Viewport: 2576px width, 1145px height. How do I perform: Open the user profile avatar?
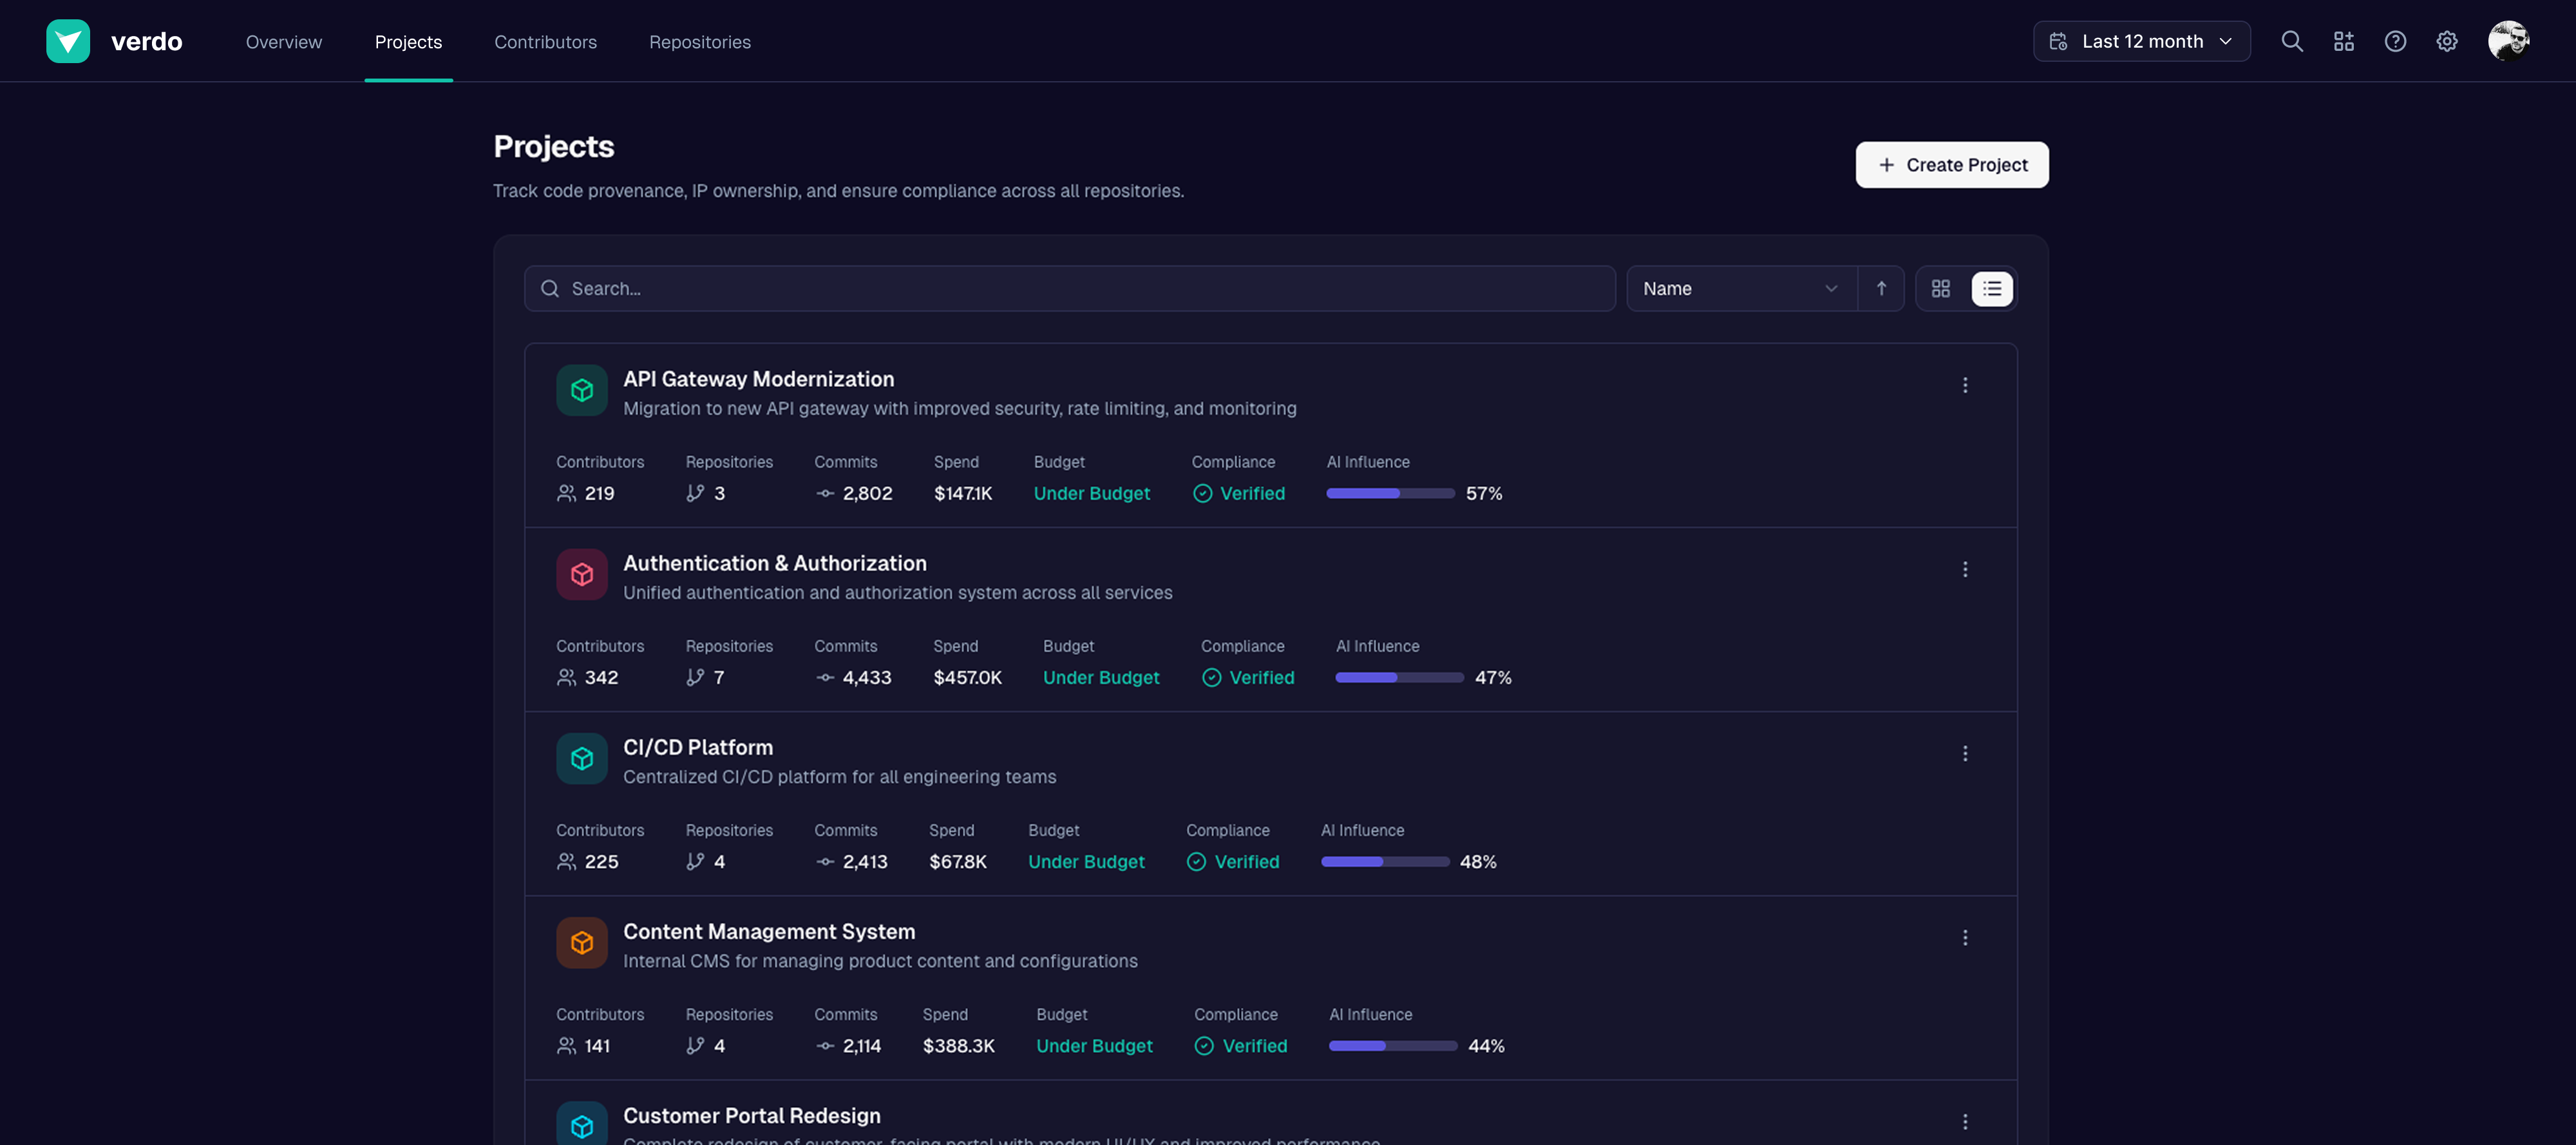coord(2508,41)
